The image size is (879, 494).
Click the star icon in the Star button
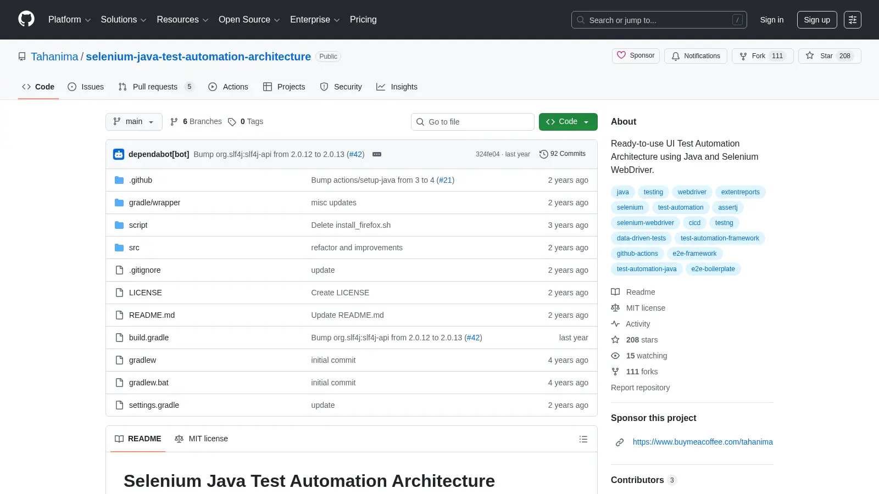[810, 55]
